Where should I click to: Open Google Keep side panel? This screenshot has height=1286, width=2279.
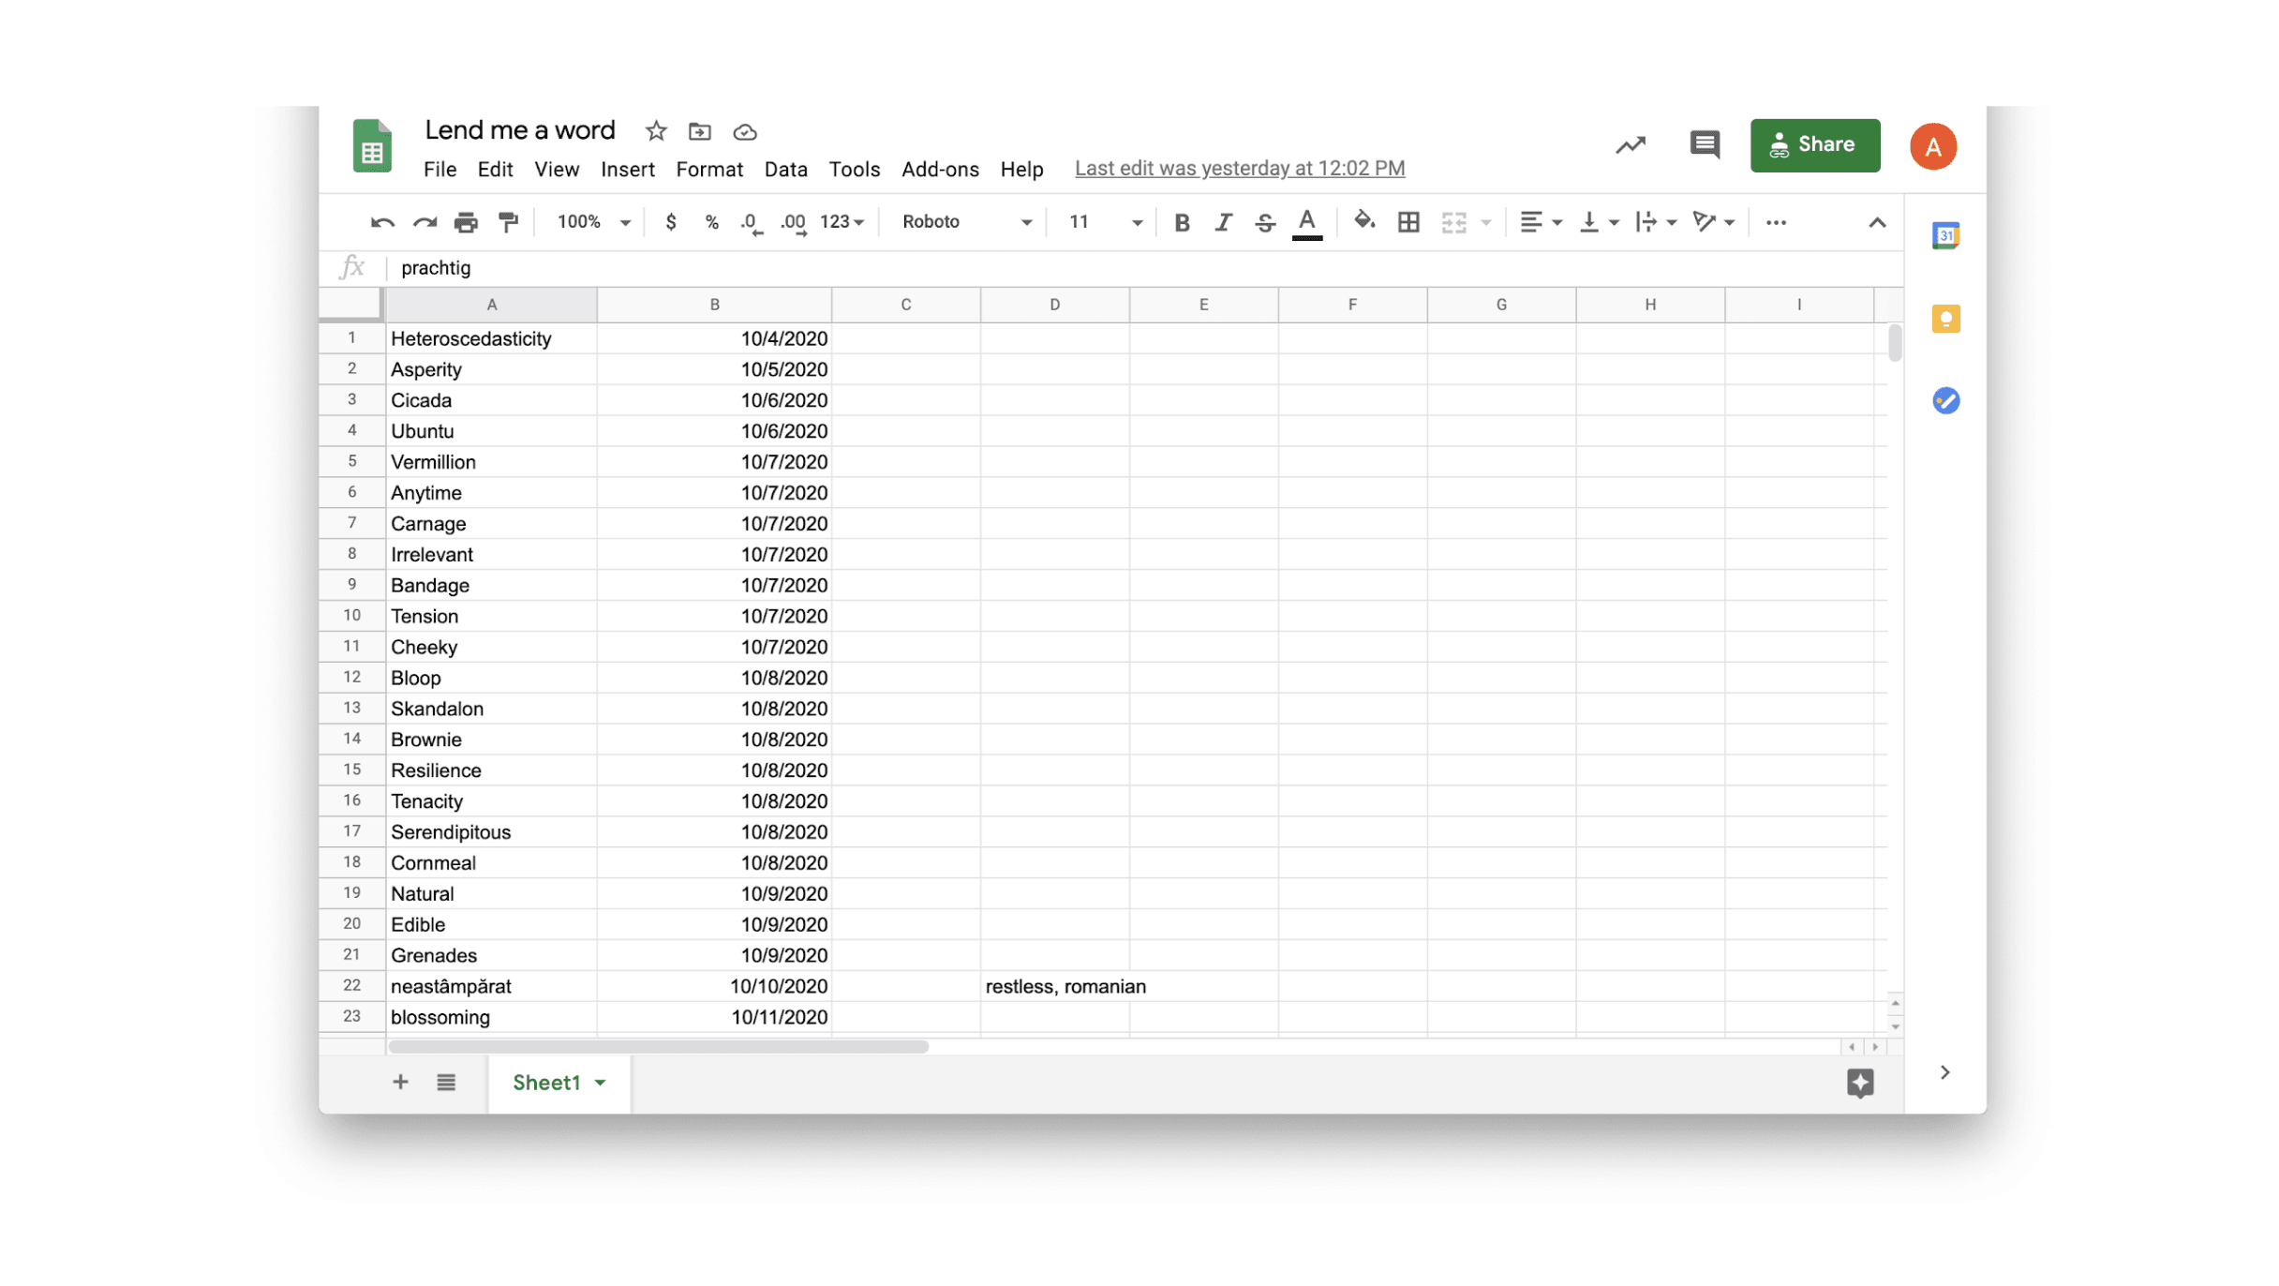pos(1945,319)
